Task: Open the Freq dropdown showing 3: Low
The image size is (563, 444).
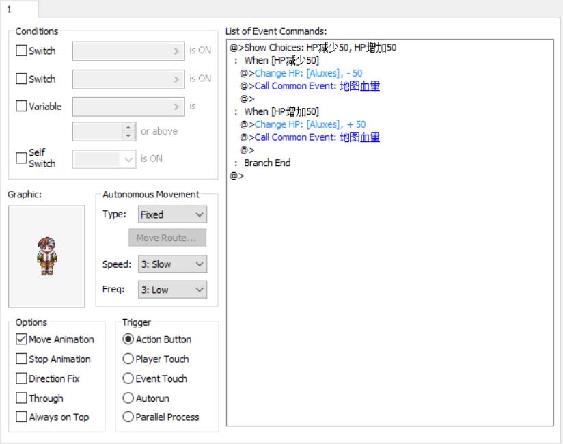Action: pyautogui.click(x=172, y=290)
